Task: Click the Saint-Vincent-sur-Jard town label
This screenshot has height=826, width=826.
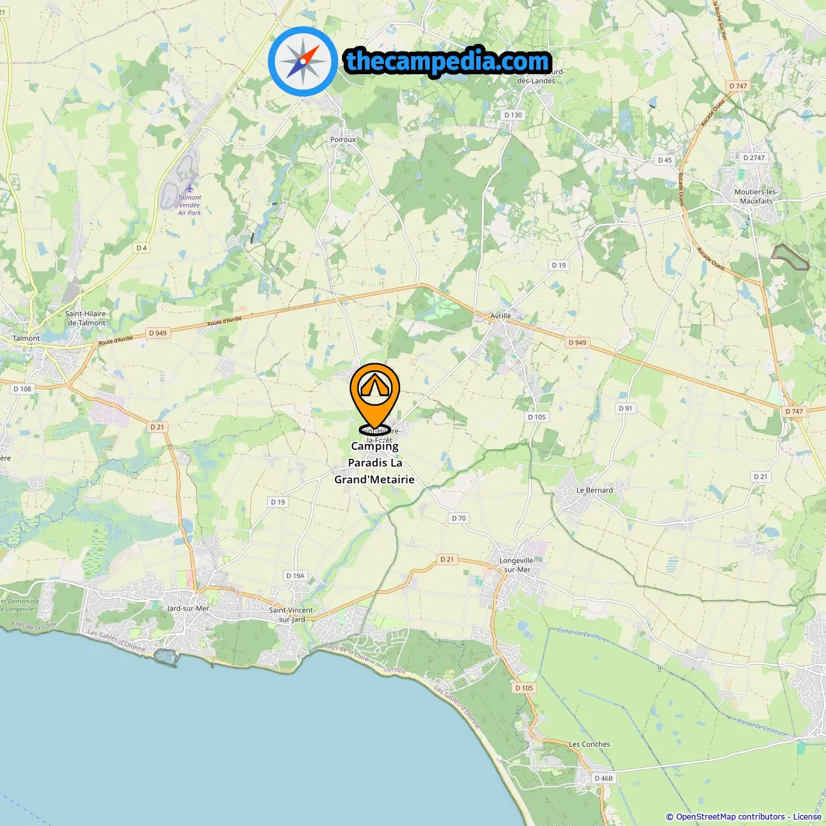Action: [x=292, y=614]
